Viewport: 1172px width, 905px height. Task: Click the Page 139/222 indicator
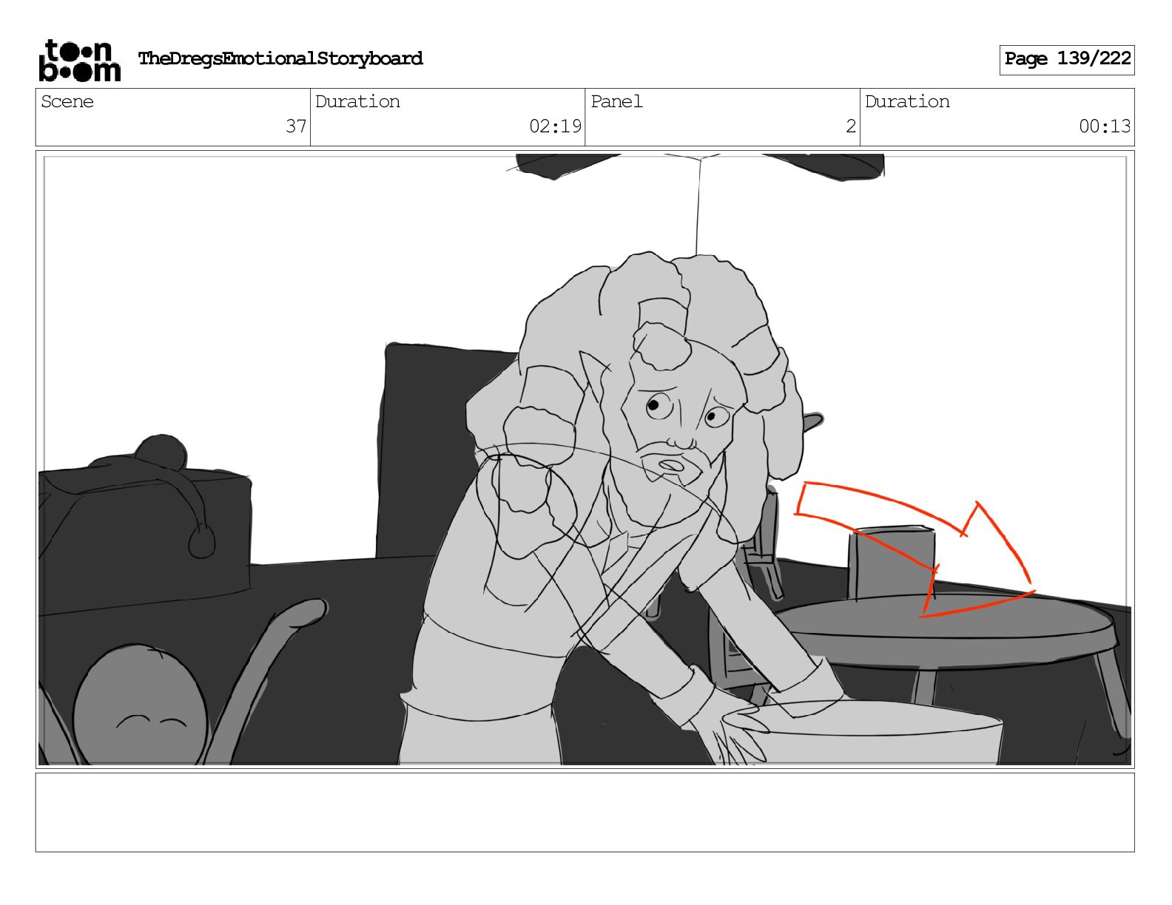[1067, 59]
